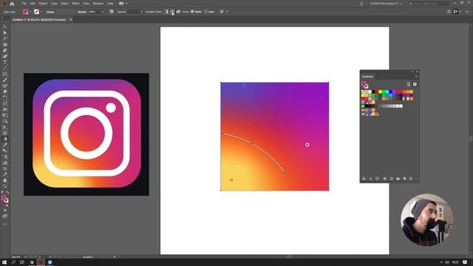
Task: Choose Freeform gradient type
Action: [x=178, y=12]
